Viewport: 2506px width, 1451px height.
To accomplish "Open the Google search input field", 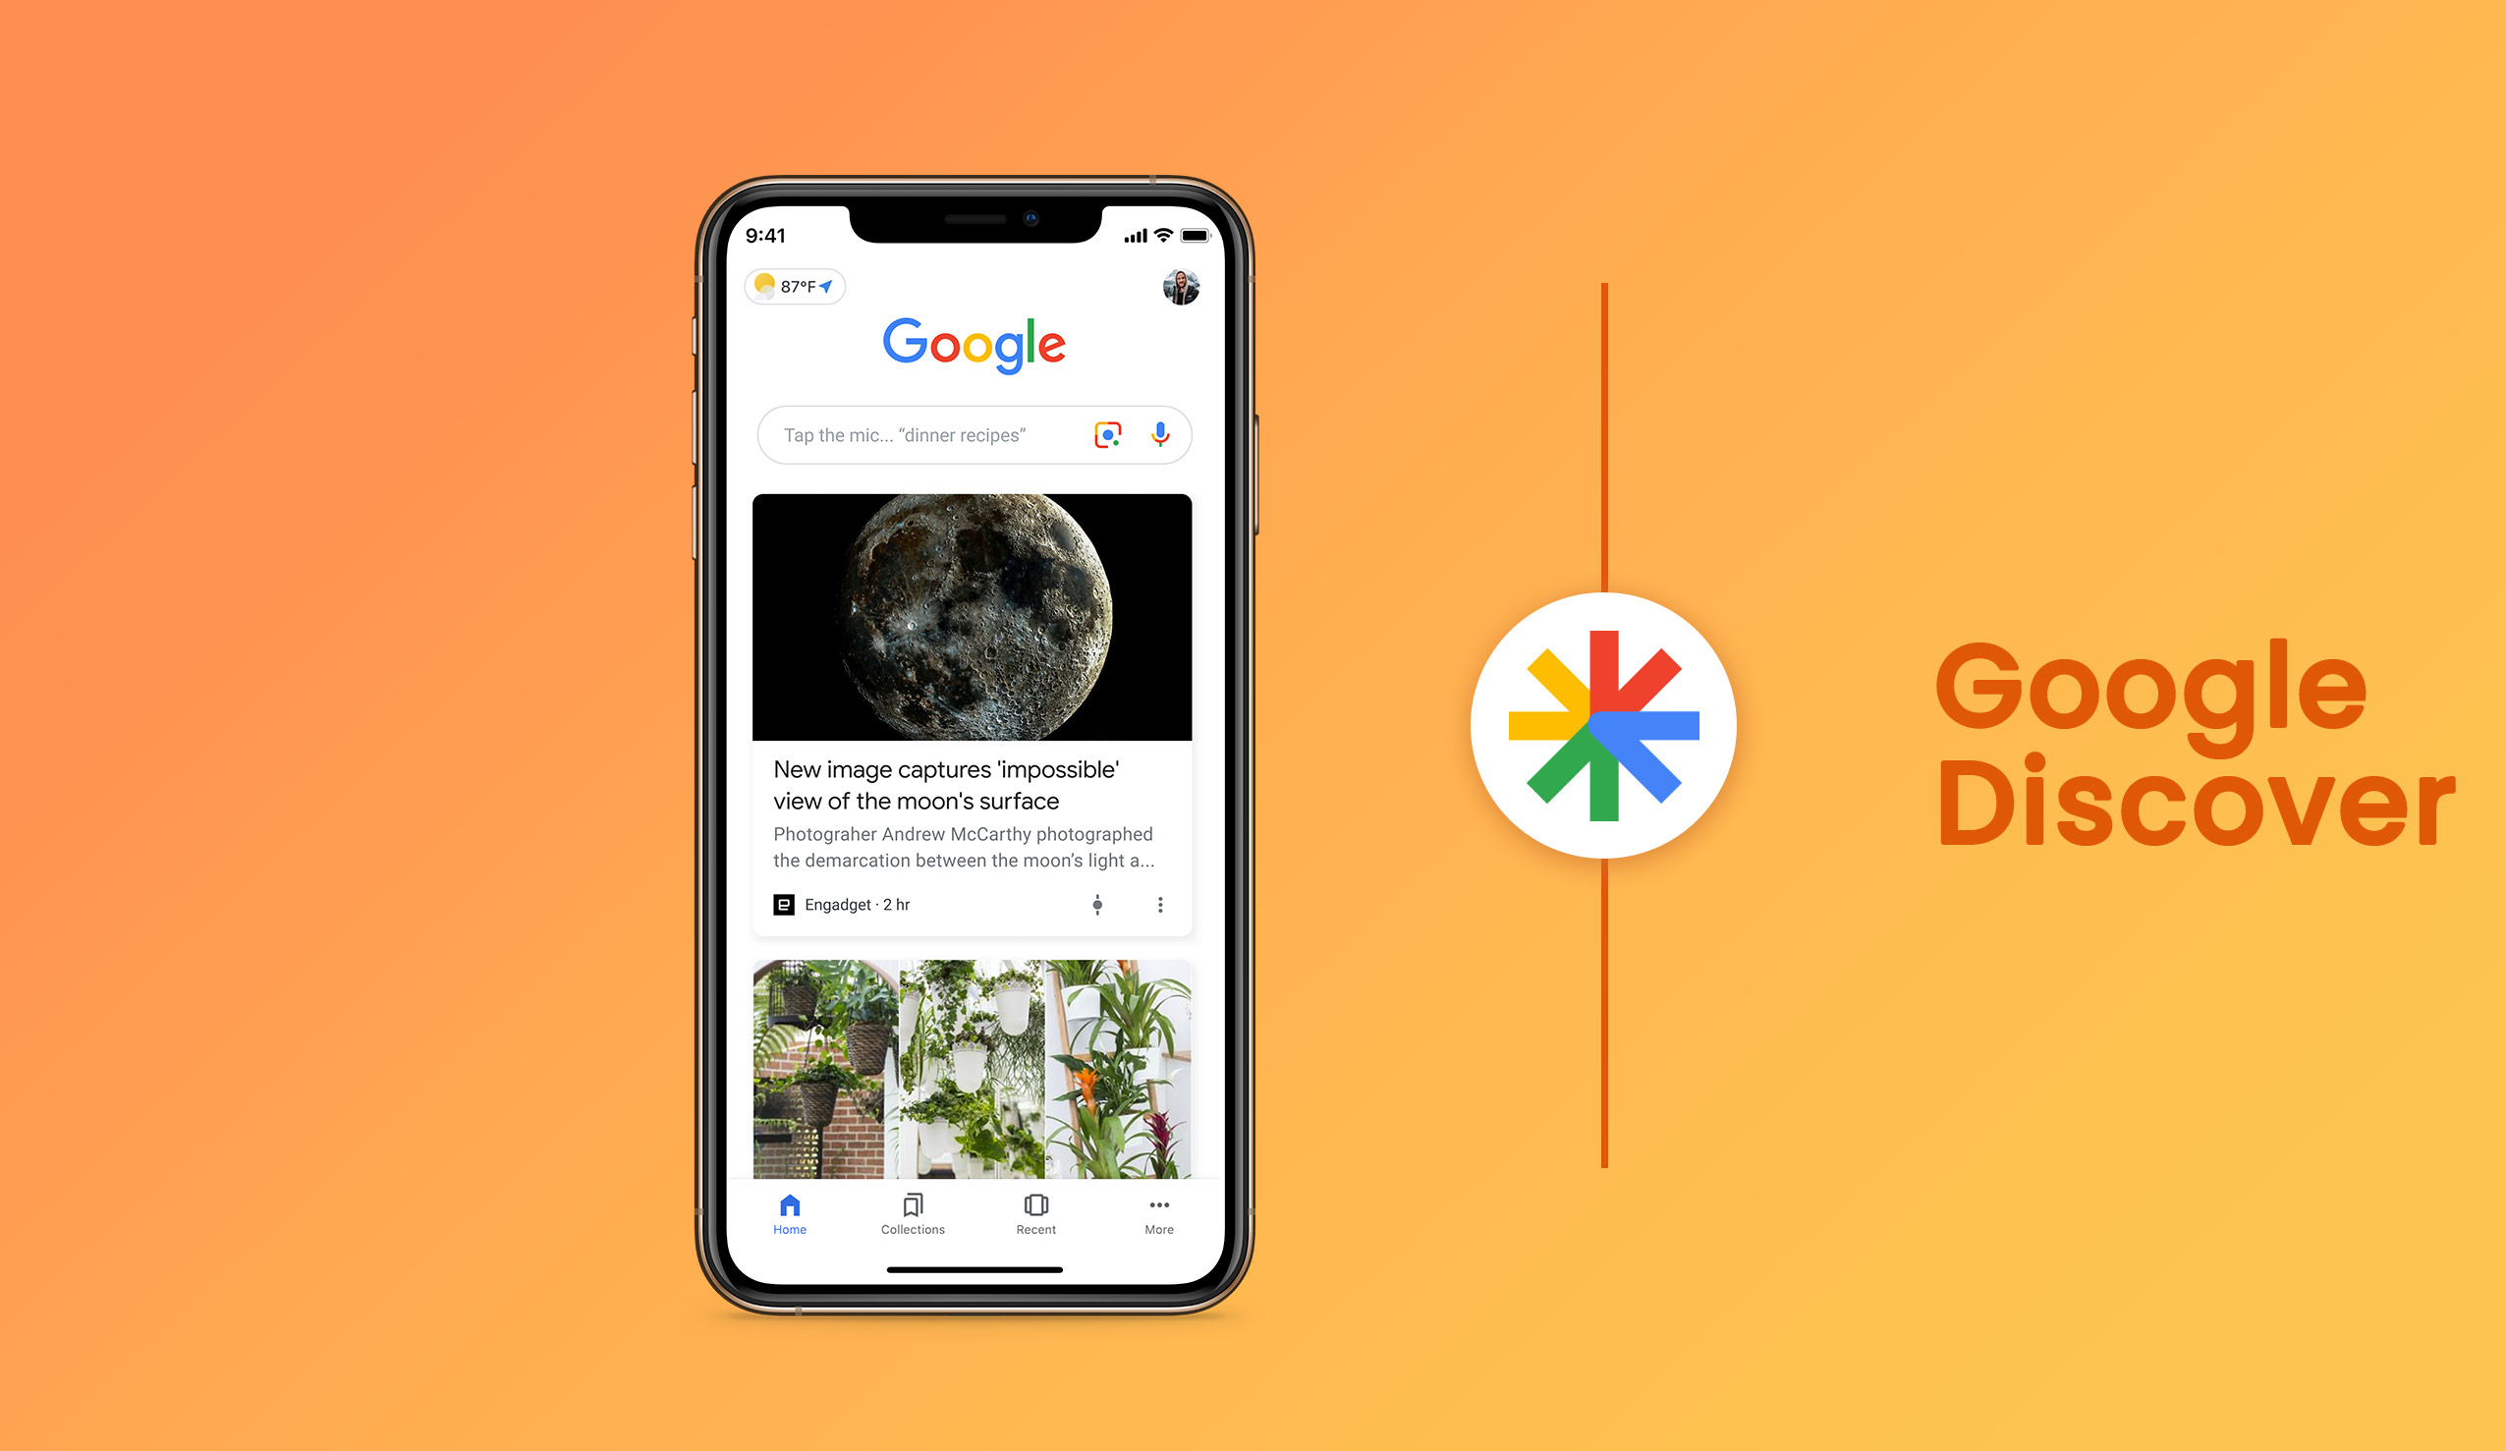I will (971, 435).
